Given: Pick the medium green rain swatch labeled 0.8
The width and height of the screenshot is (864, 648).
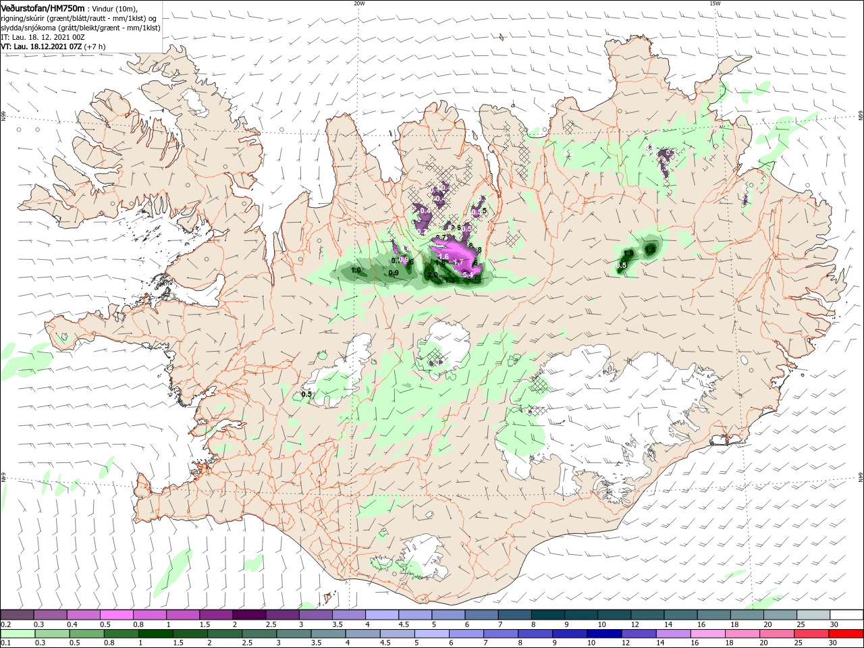Looking at the screenshot, I should pos(121,634).
